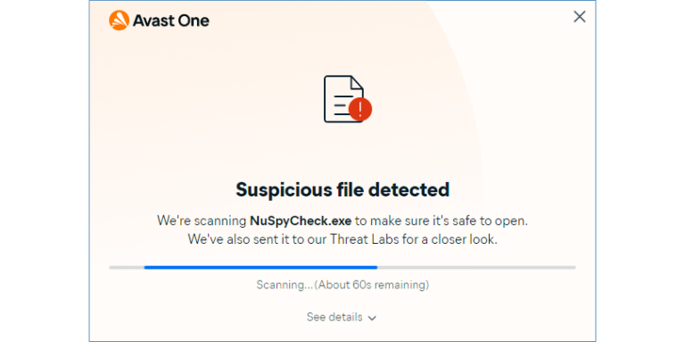Click the Avast One wordmark text
The height and width of the screenshot is (342, 685).
click(x=171, y=21)
